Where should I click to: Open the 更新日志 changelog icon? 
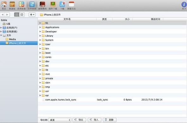(x=72, y=5)
